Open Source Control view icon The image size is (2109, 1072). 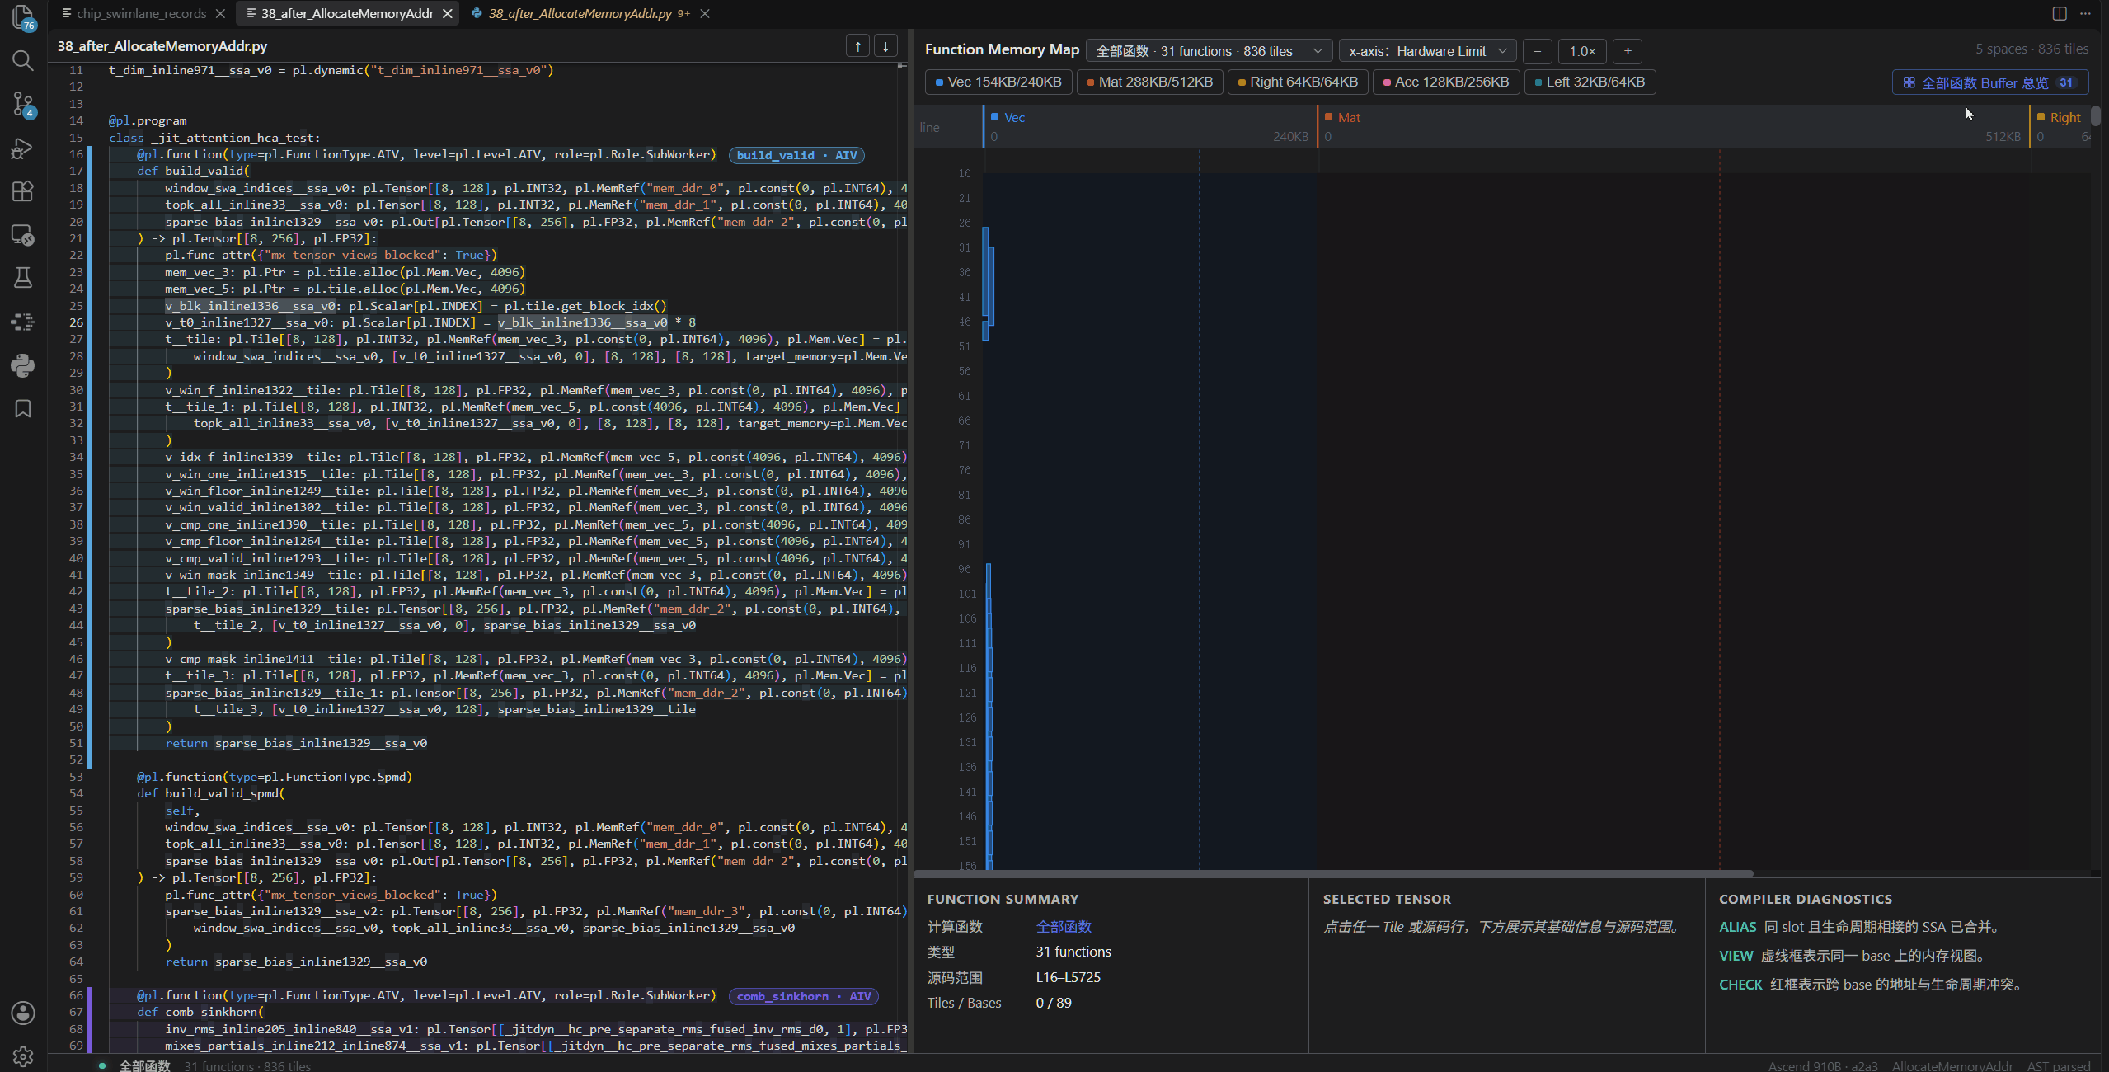click(23, 104)
